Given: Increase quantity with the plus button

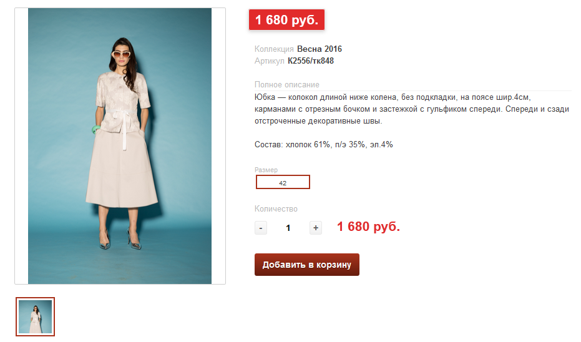Looking at the screenshot, I should coord(316,228).
